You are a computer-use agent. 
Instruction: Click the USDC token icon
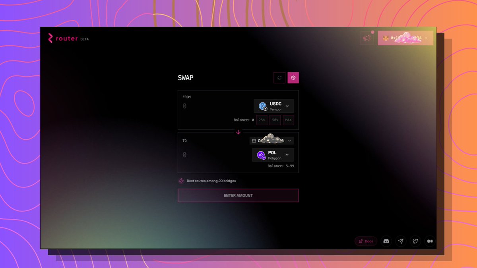tap(263, 106)
